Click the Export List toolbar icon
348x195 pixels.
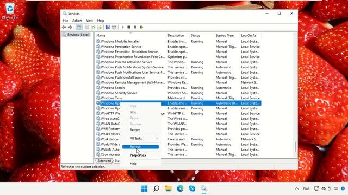click(x=100, y=27)
